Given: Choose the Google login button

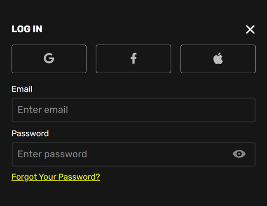Looking at the screenshot, I should [49, 59].
